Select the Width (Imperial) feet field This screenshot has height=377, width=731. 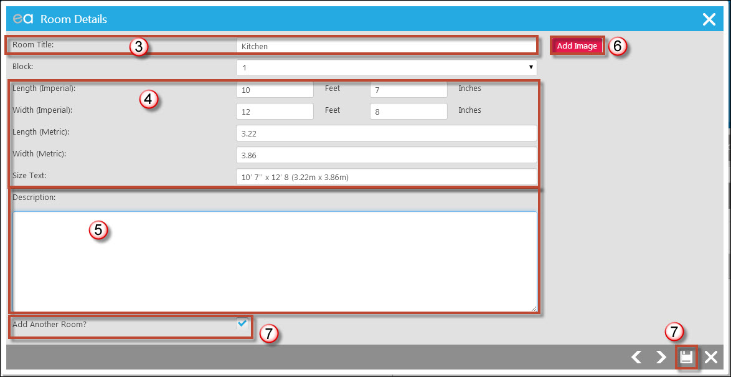click(x=275, y=112)
